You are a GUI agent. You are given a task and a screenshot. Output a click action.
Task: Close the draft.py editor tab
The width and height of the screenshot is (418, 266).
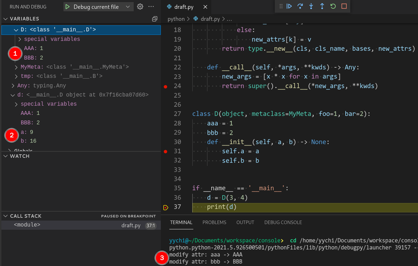click(206, 7)
